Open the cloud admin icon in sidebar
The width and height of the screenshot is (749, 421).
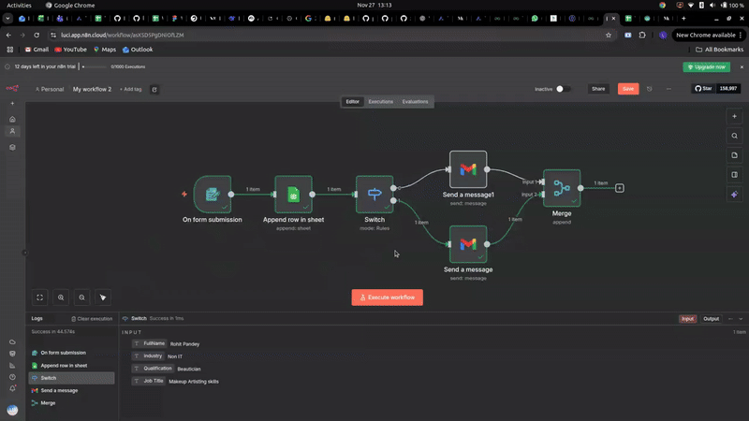click(x=12, y=342)
